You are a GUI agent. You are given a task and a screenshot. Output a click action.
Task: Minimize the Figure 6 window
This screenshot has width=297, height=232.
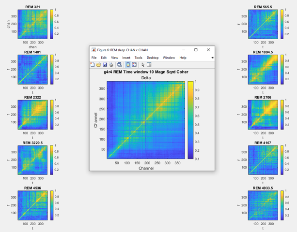point(184,50)
